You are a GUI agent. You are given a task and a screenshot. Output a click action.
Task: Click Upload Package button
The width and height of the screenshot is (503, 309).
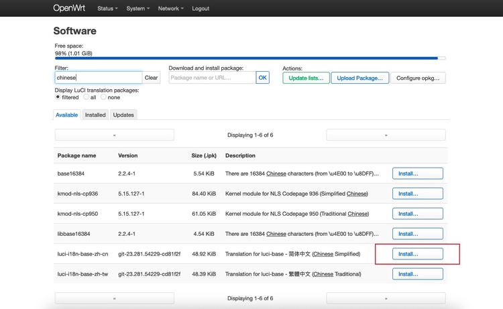[359, 78]
